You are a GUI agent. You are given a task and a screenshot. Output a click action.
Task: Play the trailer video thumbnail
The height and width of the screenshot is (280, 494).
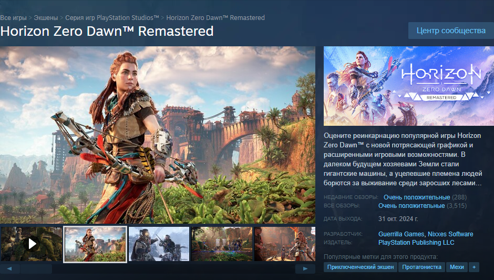31,244
